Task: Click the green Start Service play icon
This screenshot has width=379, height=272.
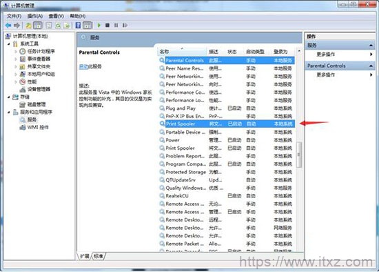Action: pyautogui.click(x=99, y=25)
